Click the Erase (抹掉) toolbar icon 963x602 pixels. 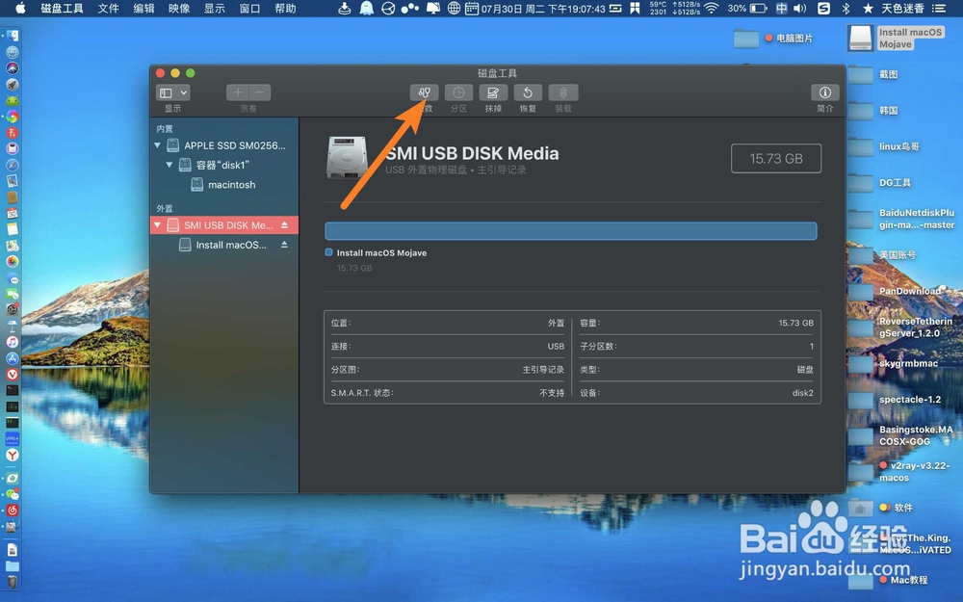point(492,92)
